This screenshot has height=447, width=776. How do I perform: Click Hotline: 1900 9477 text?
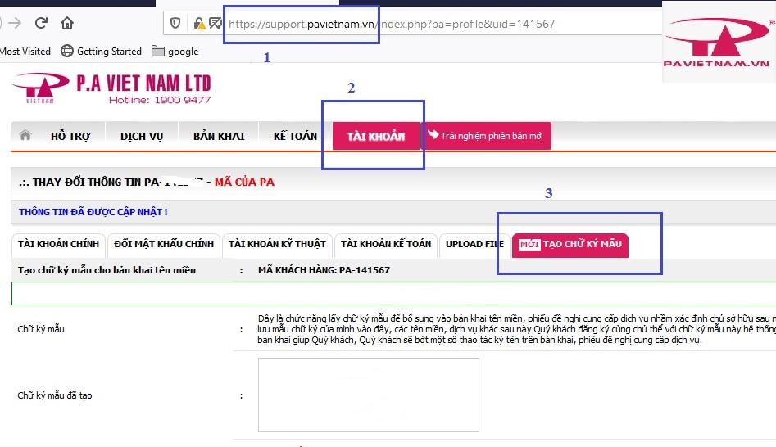pyautogui.click(x=159, y=100)
